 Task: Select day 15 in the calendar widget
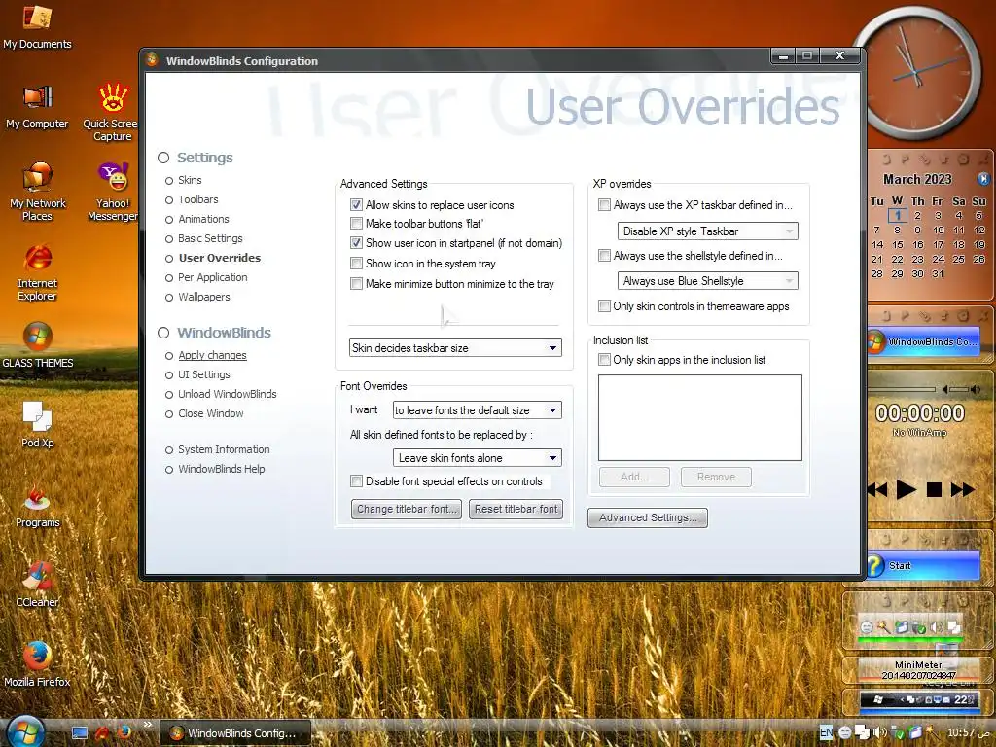pos(897,244)
